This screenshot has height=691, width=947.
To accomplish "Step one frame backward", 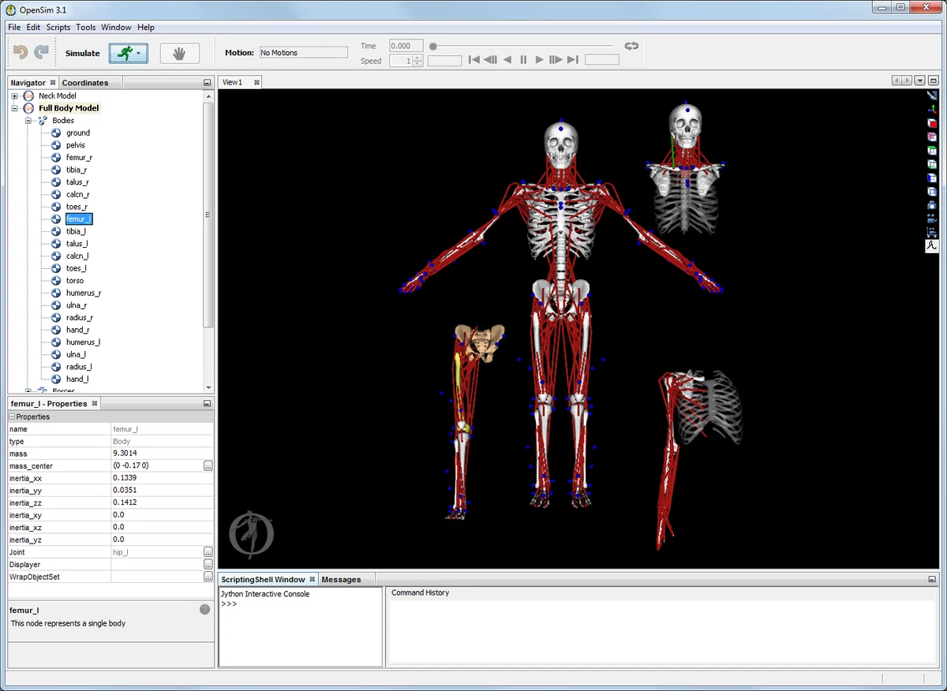I will pos(490,60).
